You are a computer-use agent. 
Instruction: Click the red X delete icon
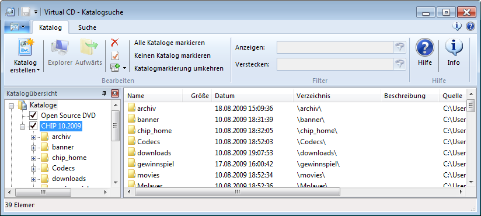point(115,43)
